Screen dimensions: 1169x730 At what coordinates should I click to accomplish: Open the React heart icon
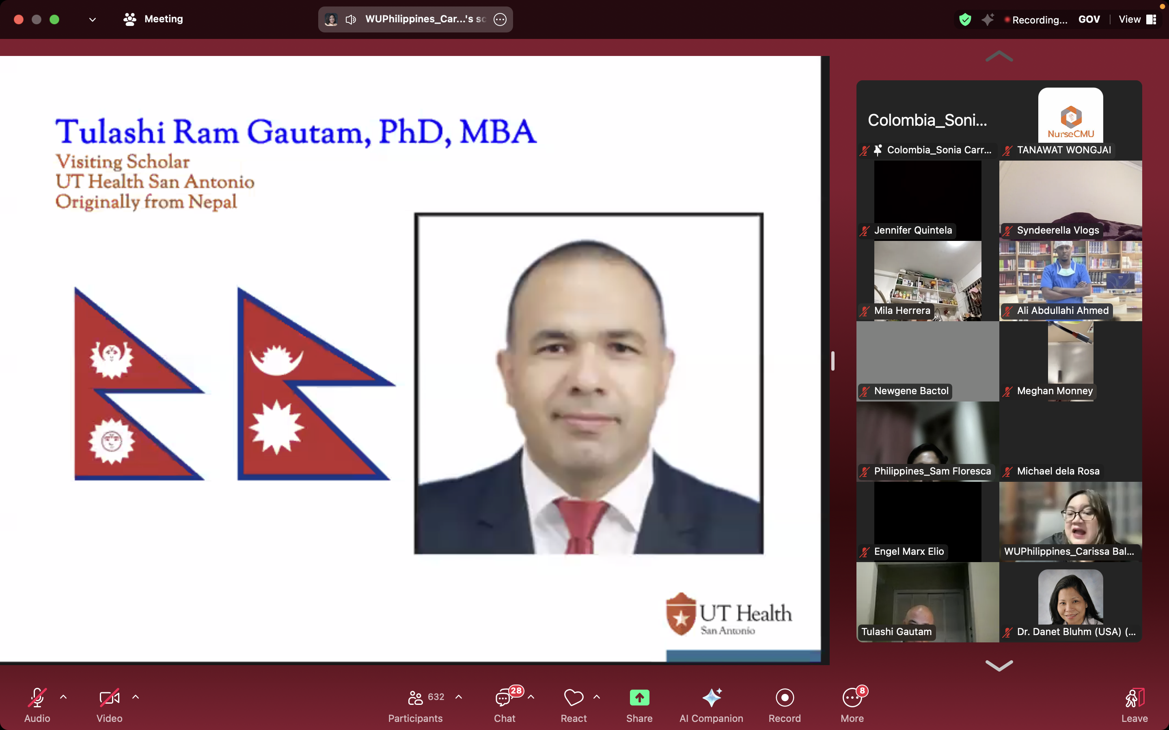point(574,698)
